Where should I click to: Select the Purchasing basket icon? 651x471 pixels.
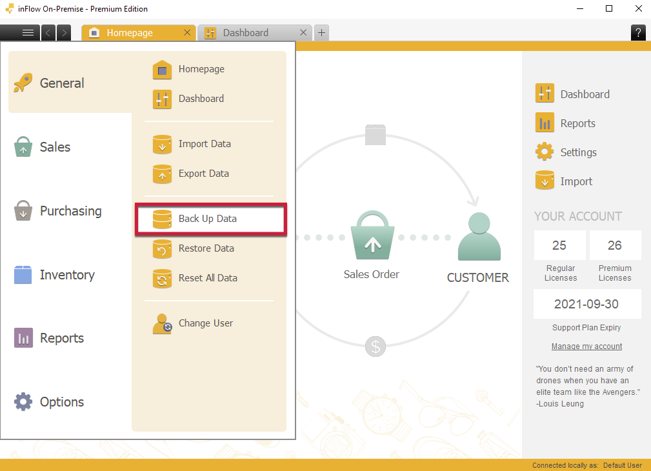(x=23, y=210)
